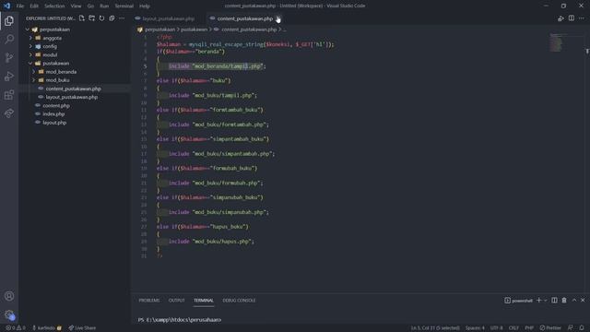Collapse the pustakawan folder

tap(30, 64)
